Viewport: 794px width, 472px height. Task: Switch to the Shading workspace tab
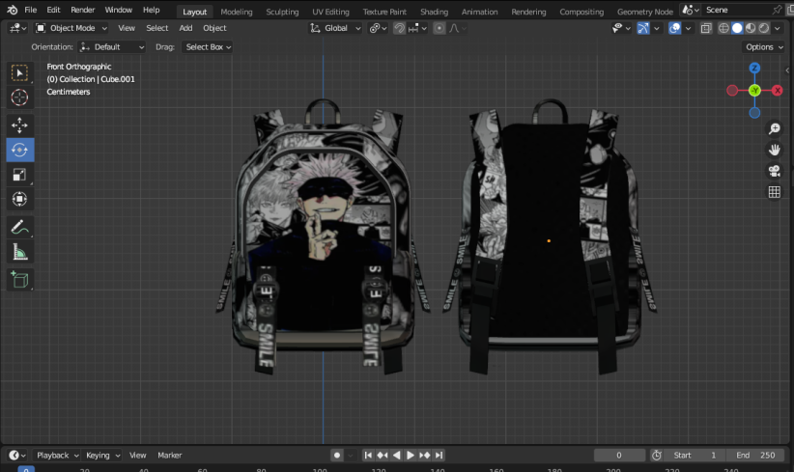coord(434,12)
